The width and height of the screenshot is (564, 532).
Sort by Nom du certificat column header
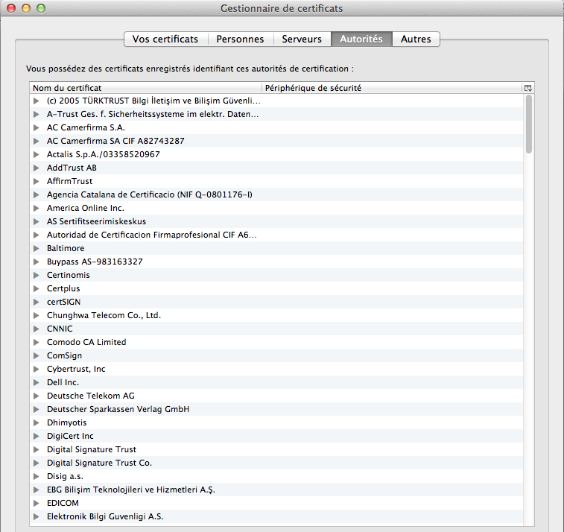[x=146, y=88]
